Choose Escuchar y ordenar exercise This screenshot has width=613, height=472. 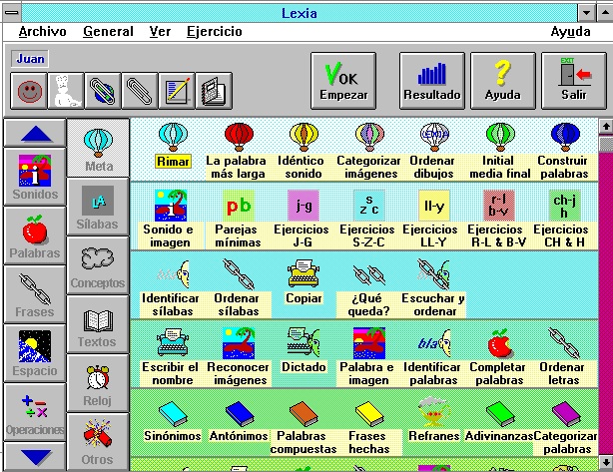(x=433, y=288)
